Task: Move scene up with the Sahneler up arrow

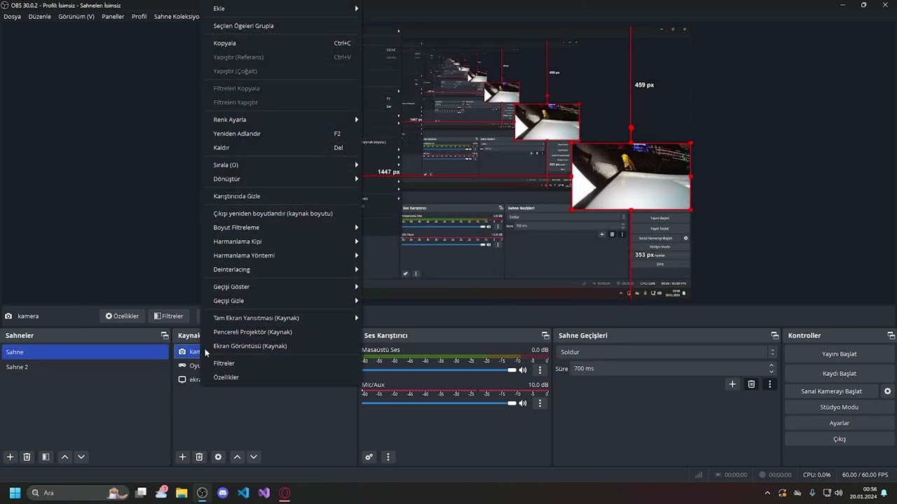Action: tap(65, 457)
